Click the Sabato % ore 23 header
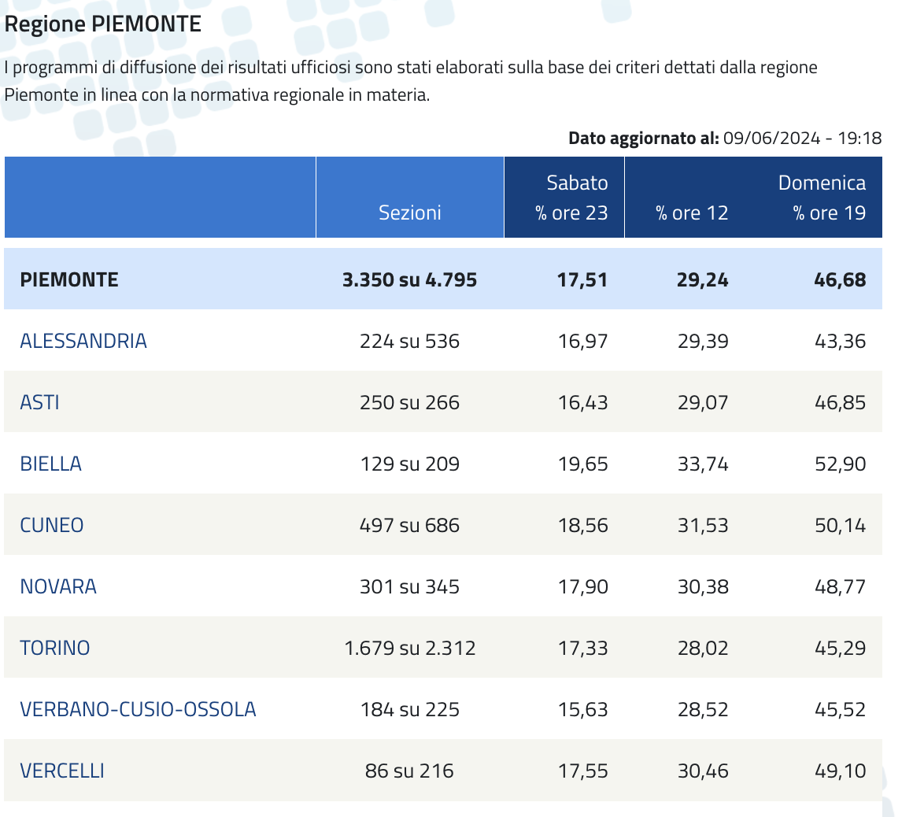The width and height of the screenshot is (913, 817). [x=564, y=198]
